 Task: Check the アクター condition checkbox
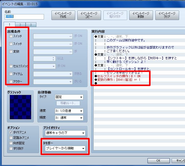click(x=11, y=81)
